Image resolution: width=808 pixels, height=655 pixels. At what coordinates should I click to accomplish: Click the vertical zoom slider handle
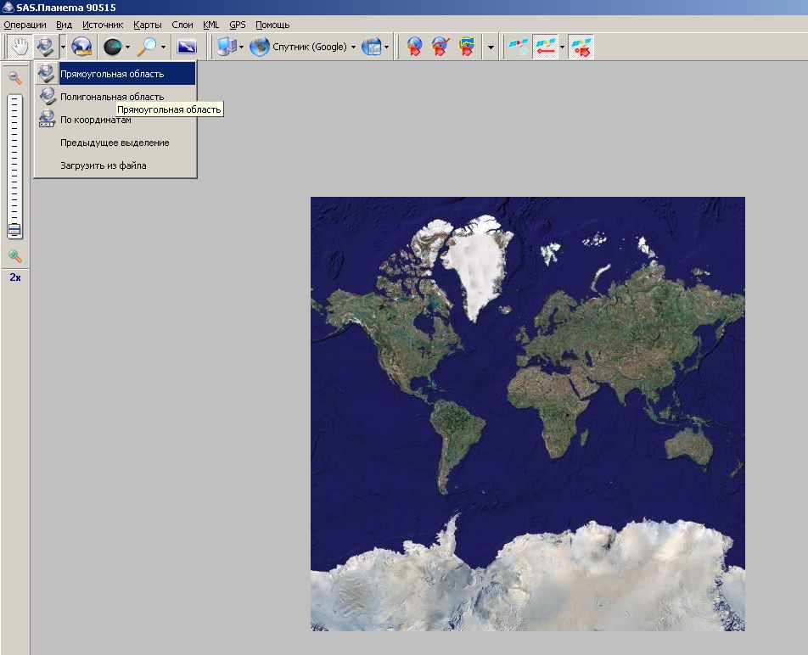pos(15,230)
